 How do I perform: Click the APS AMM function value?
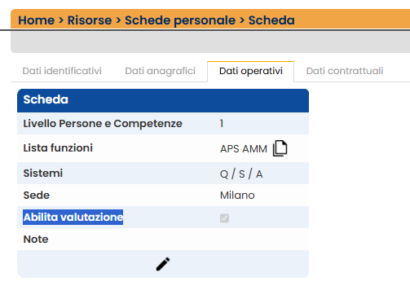(x=244, y=149)
